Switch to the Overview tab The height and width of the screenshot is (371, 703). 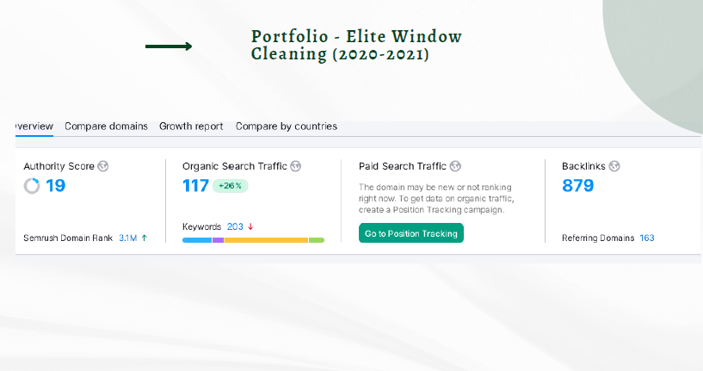coord(34,127)
